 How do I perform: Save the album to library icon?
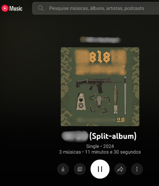click(x=80, y=169)
